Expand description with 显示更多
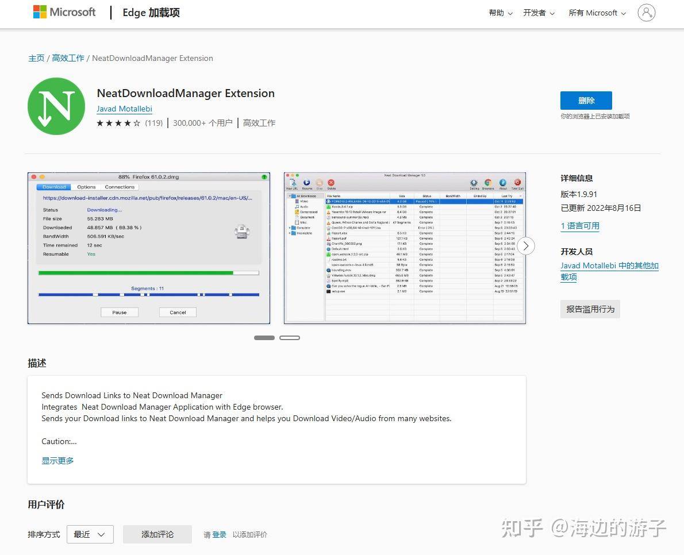This screenshot has width=684, height=555. [57, 460]
